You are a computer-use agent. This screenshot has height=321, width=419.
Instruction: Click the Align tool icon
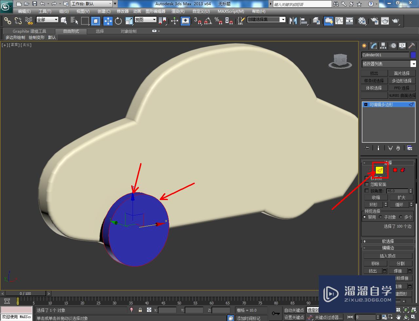tap(304, 21)
